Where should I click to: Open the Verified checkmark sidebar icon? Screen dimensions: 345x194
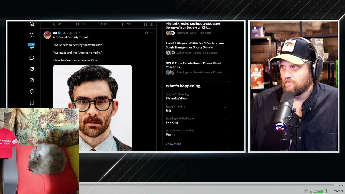[x=32, y=80]
